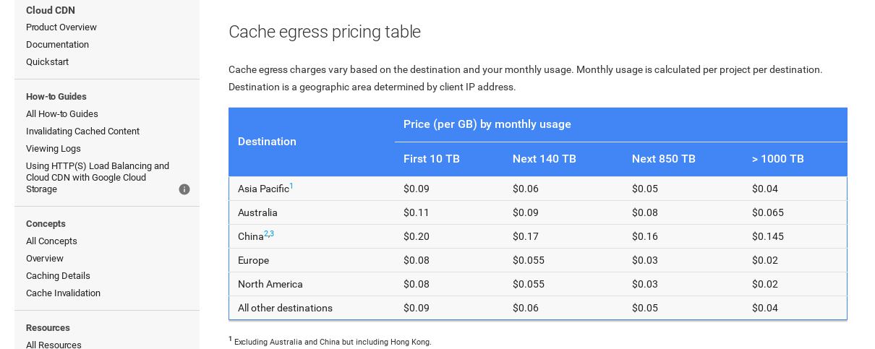This screenshot has width=875, height=349.
Task: Open the Documentation sidebar link
Action: (x=57, y=45)
